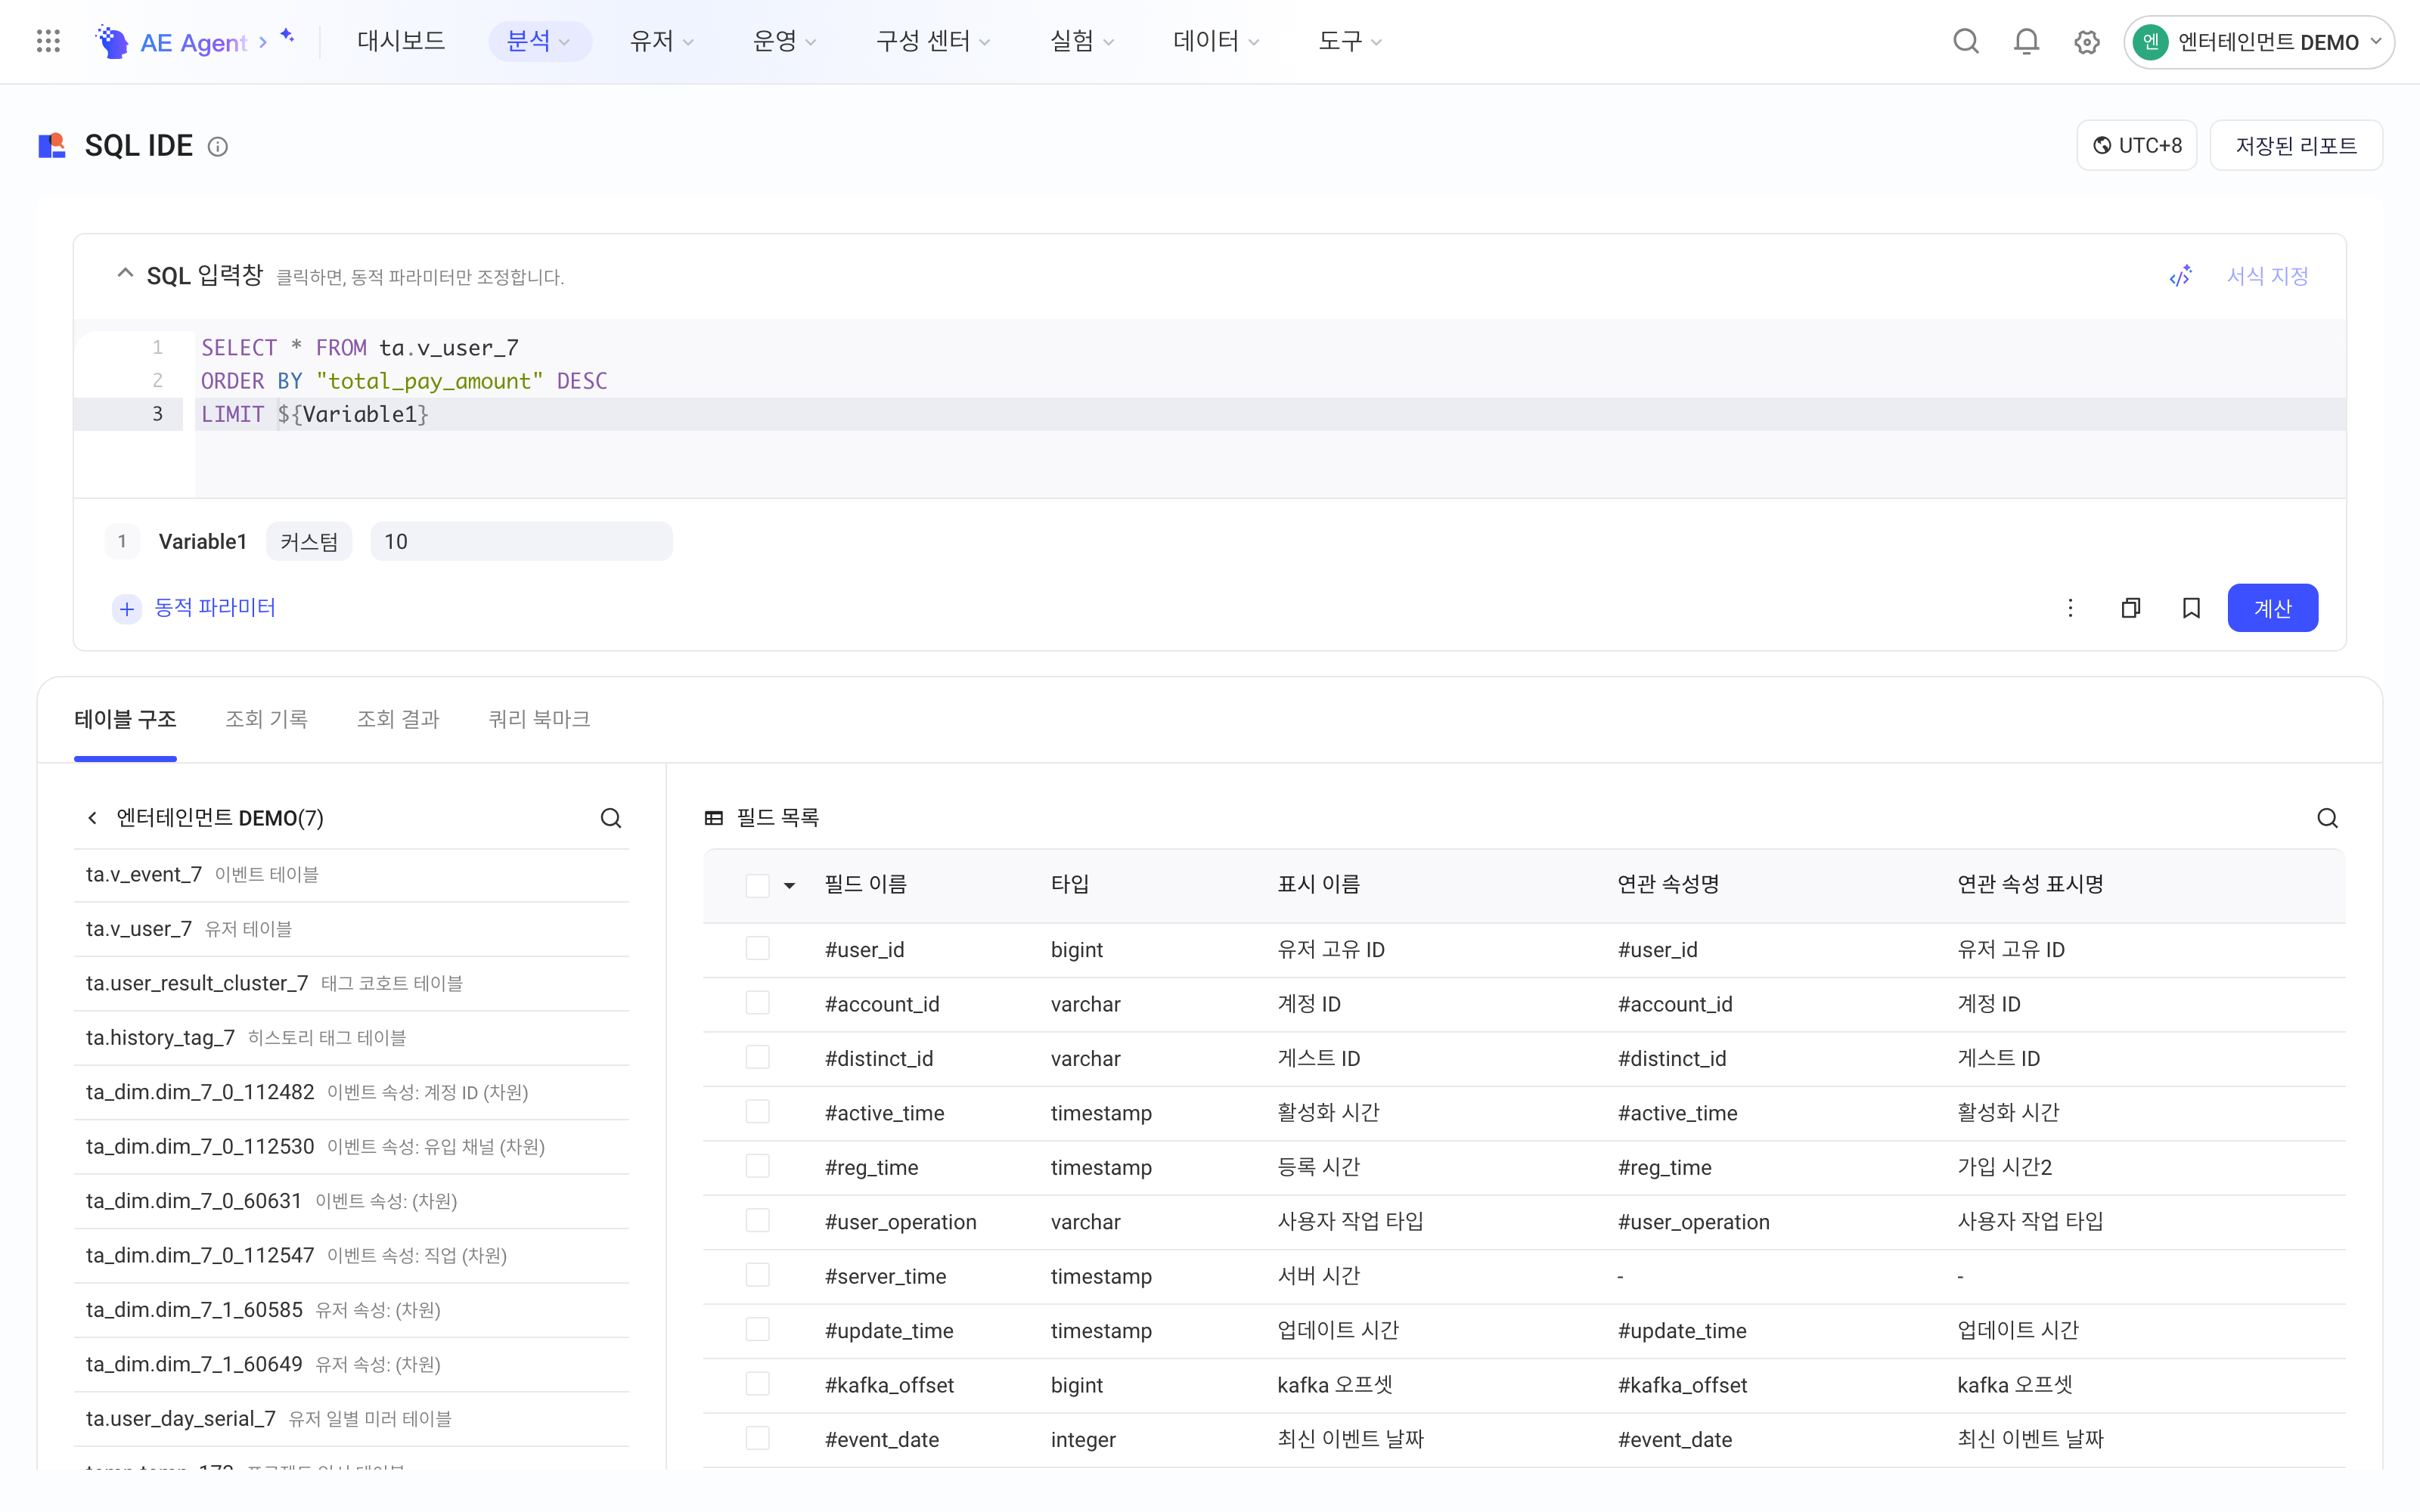Check the #user_id field checkbox
Screen dimensions: 2420x1512
[757, 948]
